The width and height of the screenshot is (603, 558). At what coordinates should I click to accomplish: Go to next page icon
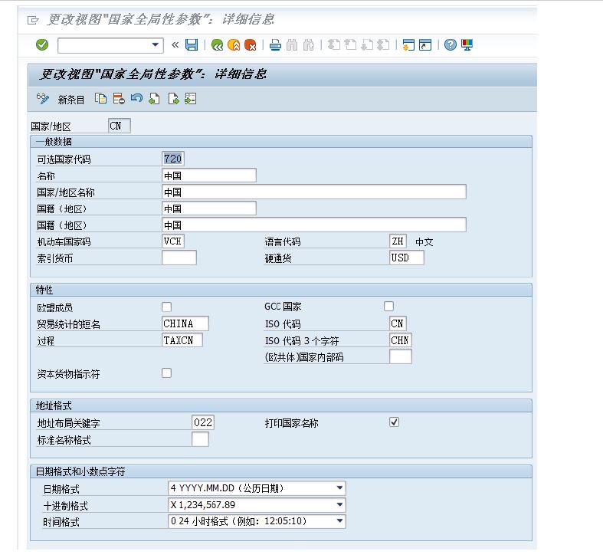[367, 45]
